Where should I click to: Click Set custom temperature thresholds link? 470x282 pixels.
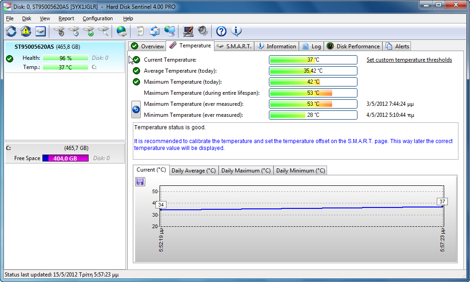click(x=409, y=60)
